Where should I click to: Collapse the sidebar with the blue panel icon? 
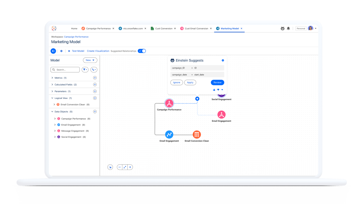point(53,51)
